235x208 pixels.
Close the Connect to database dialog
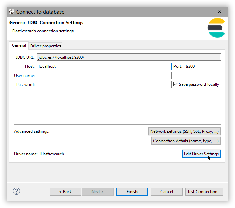220,12
